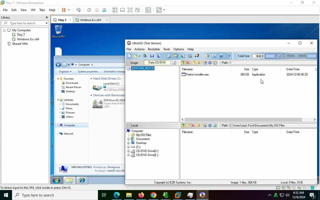This screenshot has width=320, height=200.
Task: Open Firefox from the Windows host taskbar
Action: click(141, 195)
